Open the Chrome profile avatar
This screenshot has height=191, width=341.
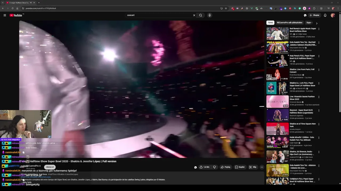point(333,8)
